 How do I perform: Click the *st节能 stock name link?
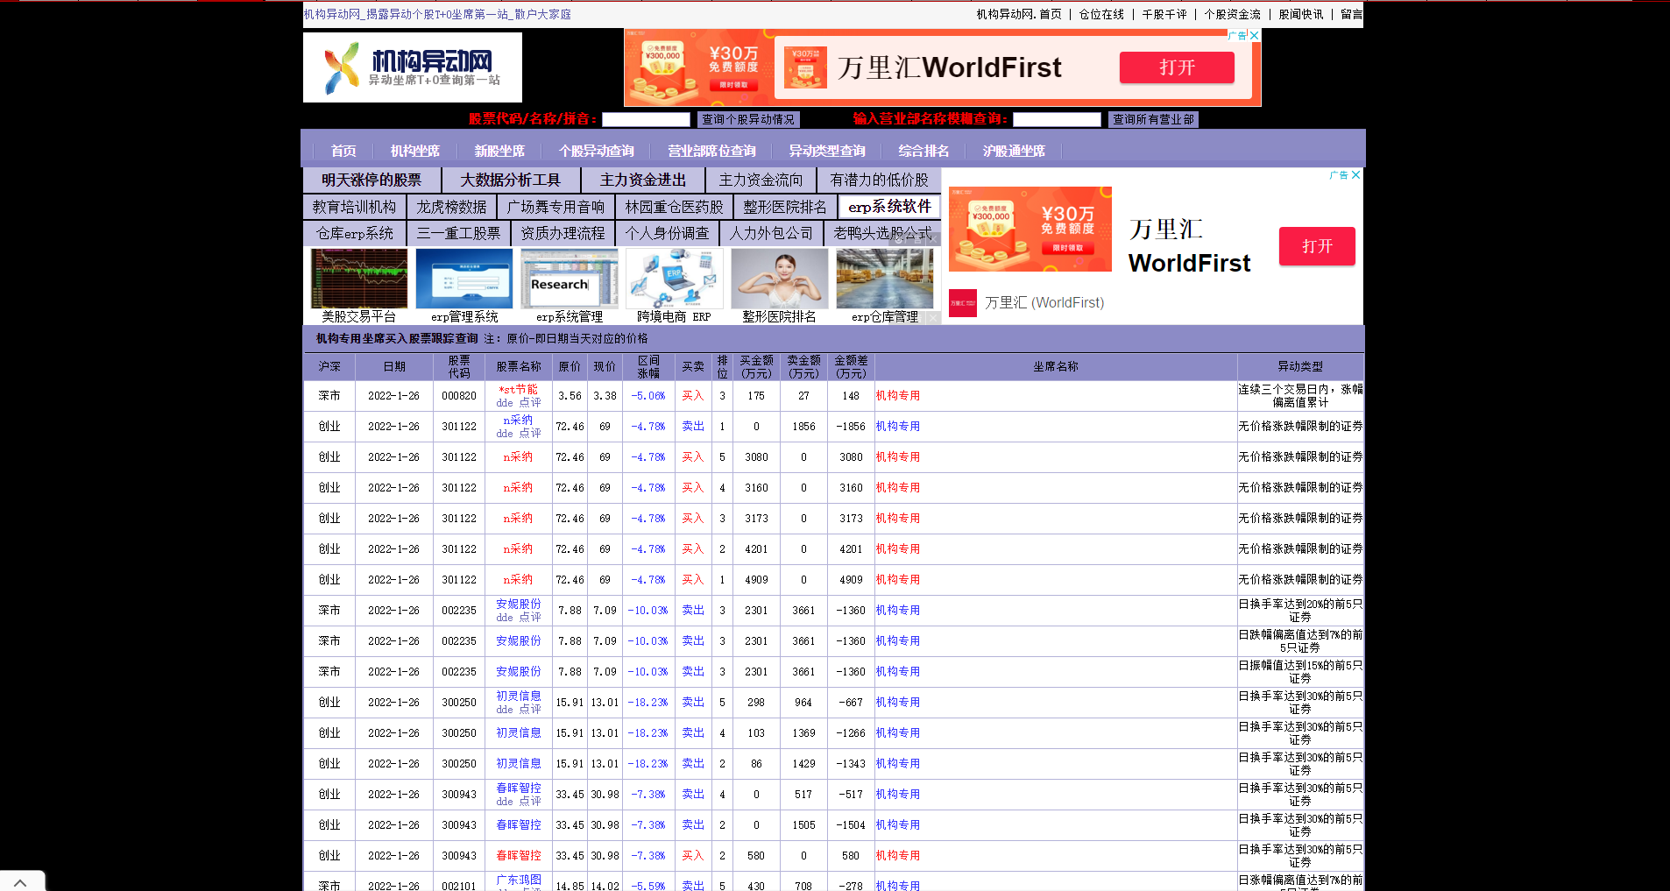click(518, 389)
